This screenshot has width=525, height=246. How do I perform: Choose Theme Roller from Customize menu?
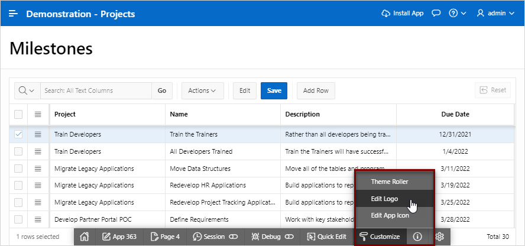point(389,181)
